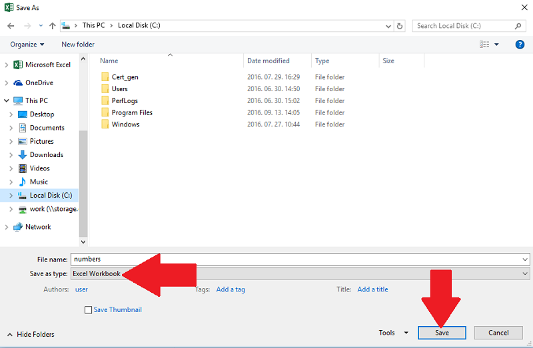
Task: Click the Back navigation arrow
Action: click(x=11, y=26)
